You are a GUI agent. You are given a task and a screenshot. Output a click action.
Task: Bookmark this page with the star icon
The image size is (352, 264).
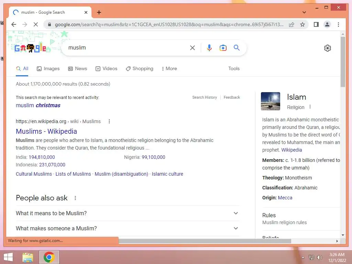coord(302,24)
